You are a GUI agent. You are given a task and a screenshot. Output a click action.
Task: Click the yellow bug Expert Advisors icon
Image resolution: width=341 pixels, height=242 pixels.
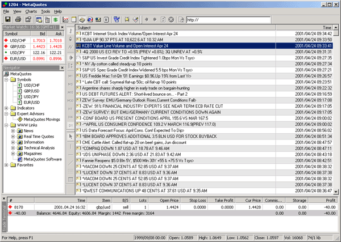(127, 20)
